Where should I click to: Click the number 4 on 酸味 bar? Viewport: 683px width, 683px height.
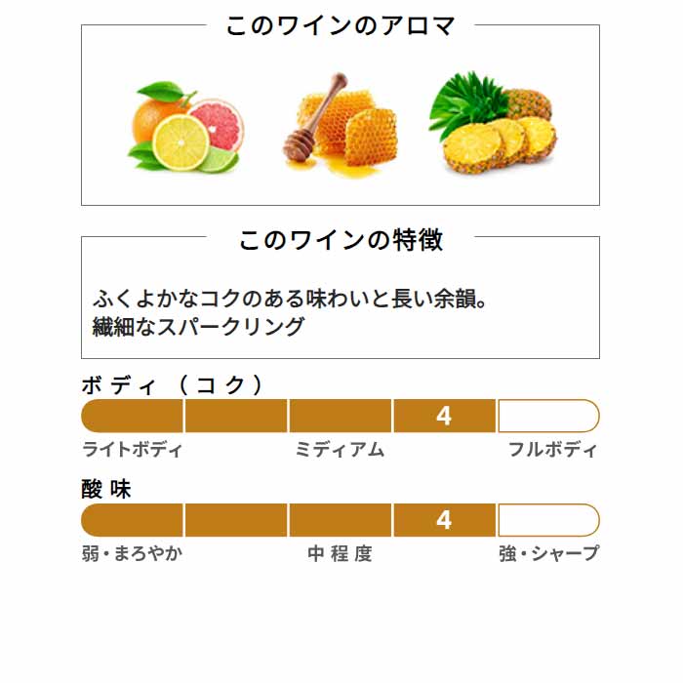tap(444, 520)
